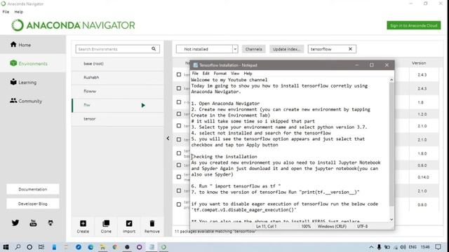Click Sign in to Anaconda Cloud
This screenshot has width=449, height=252.
414,25
